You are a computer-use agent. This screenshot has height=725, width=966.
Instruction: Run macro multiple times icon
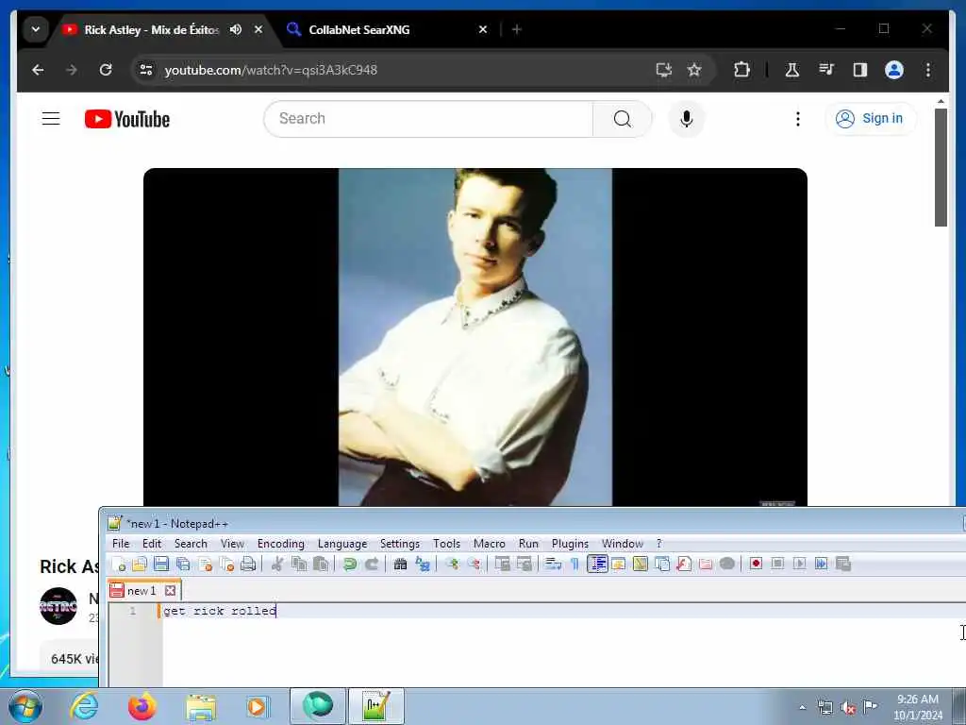822,565
